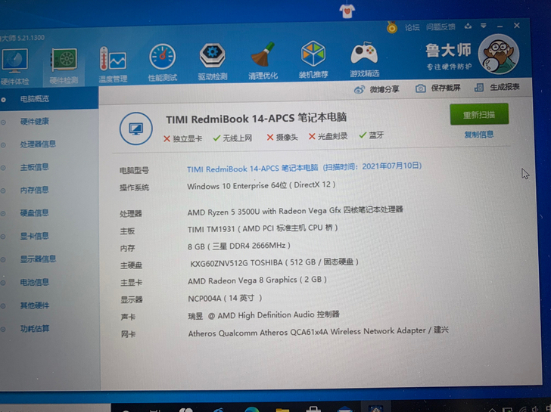This screenshot has height=412, width=551.
Task: Click the 鲁大师 avatar mascot image
Action: 499,54
